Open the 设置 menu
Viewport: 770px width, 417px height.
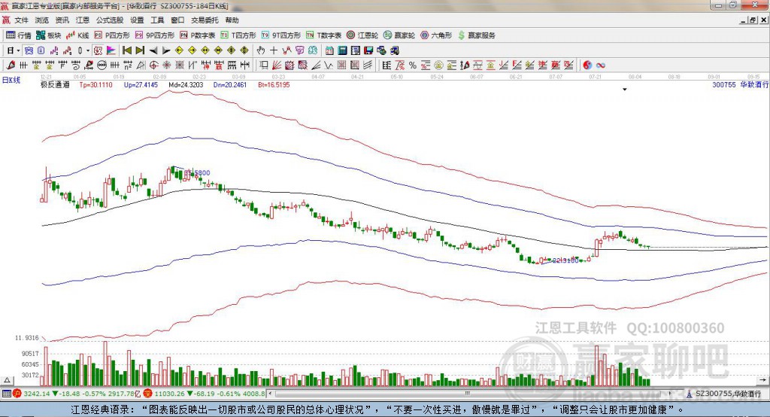point(137,20)
